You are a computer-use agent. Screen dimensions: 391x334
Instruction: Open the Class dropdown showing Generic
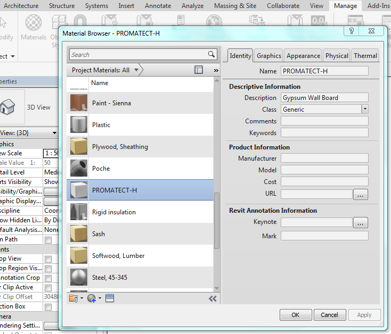(364, 109)
